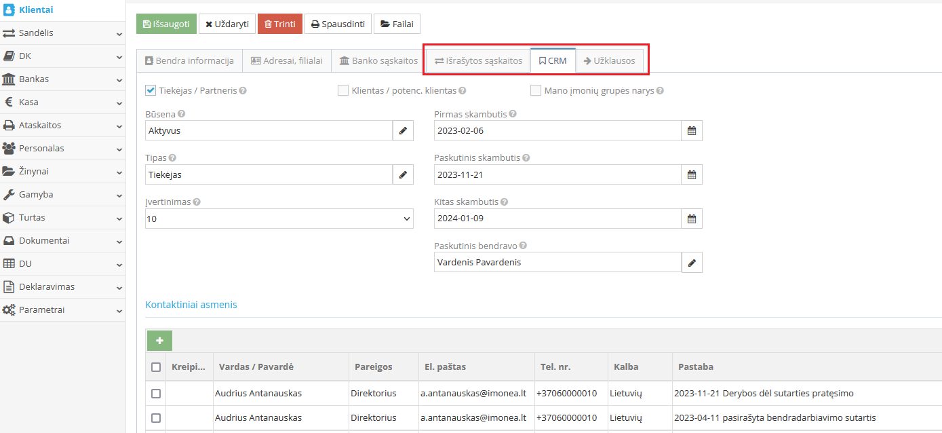Open the Užklausos tab
The height and width of the screenshot is (433, 942).
(609, 61)
